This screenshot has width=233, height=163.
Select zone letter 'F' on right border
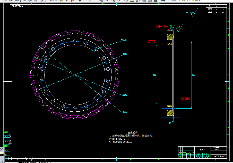pos(228,75)
